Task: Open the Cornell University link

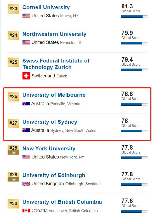Action: tap(46, 7)
